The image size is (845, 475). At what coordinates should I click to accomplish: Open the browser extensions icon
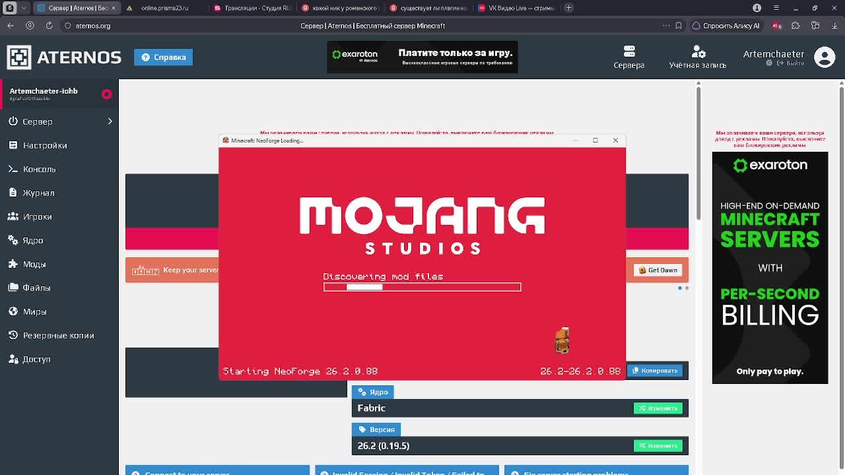(795, 26)
